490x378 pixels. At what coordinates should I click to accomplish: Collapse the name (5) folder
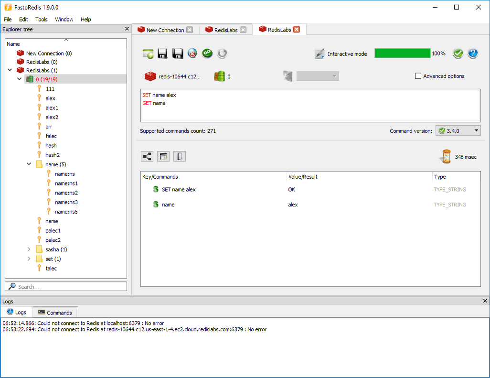(x=29, y=164)
